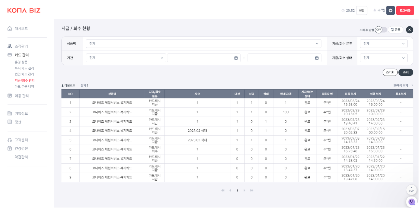
Task: Open 복지 카드 관리 submenu item
Action: [x=24, y=68]
